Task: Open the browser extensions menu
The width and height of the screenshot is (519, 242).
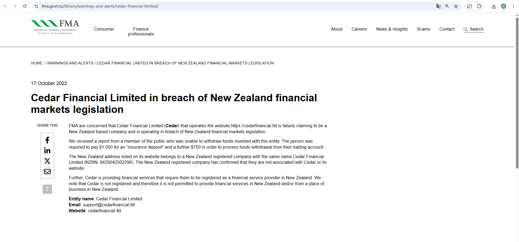Action: click(479, 6)
